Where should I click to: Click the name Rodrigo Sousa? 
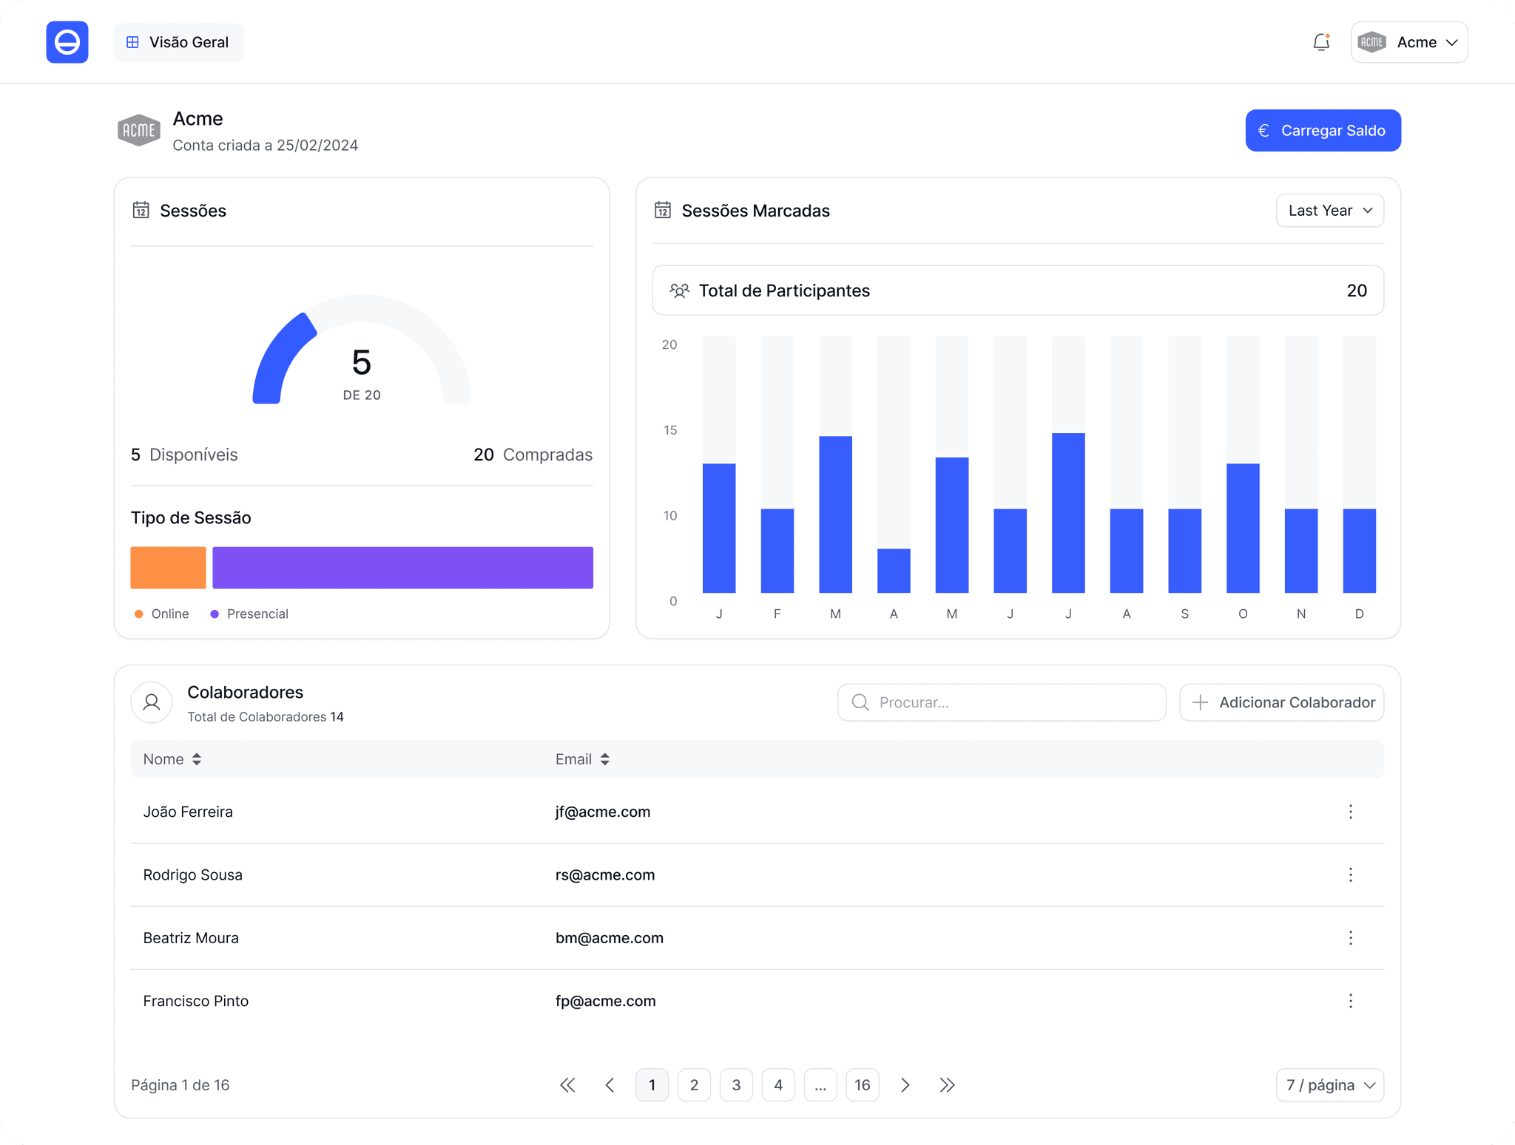point(192,874)
